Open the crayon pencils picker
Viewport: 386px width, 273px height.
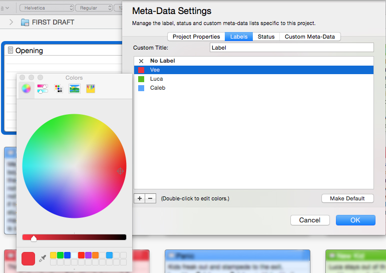pos(91,89)
